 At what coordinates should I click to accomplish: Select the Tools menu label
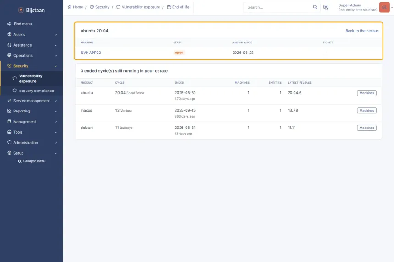(x=18, y=132)
